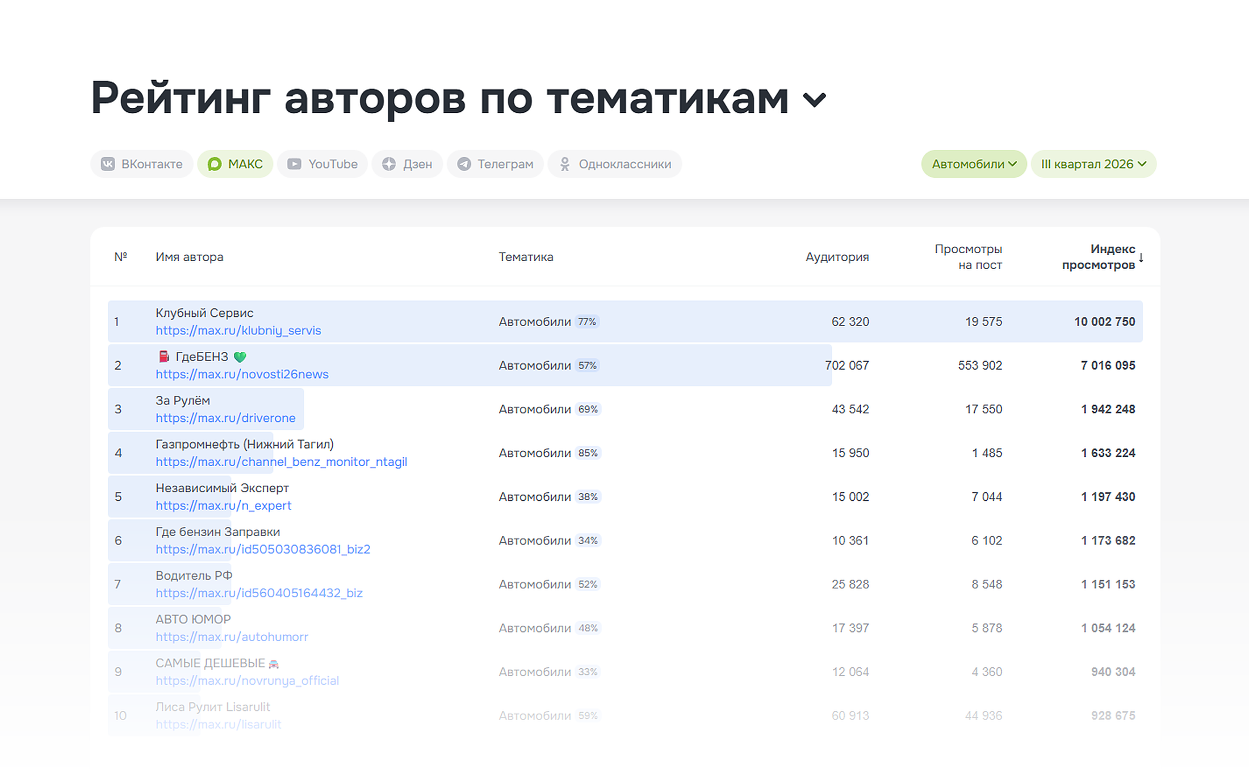Click index value 1 173 682
The height and width of the screenshot is (783, 1249).
pos(1108,541)
